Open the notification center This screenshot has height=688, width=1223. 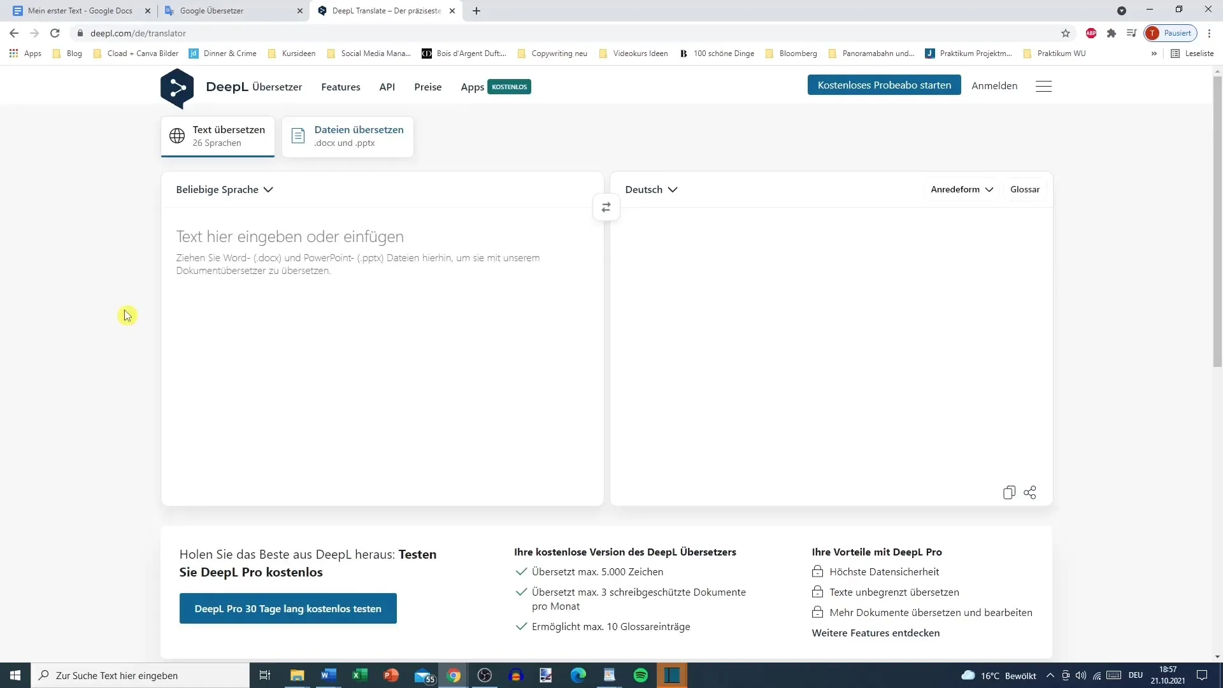[1202, 675]
